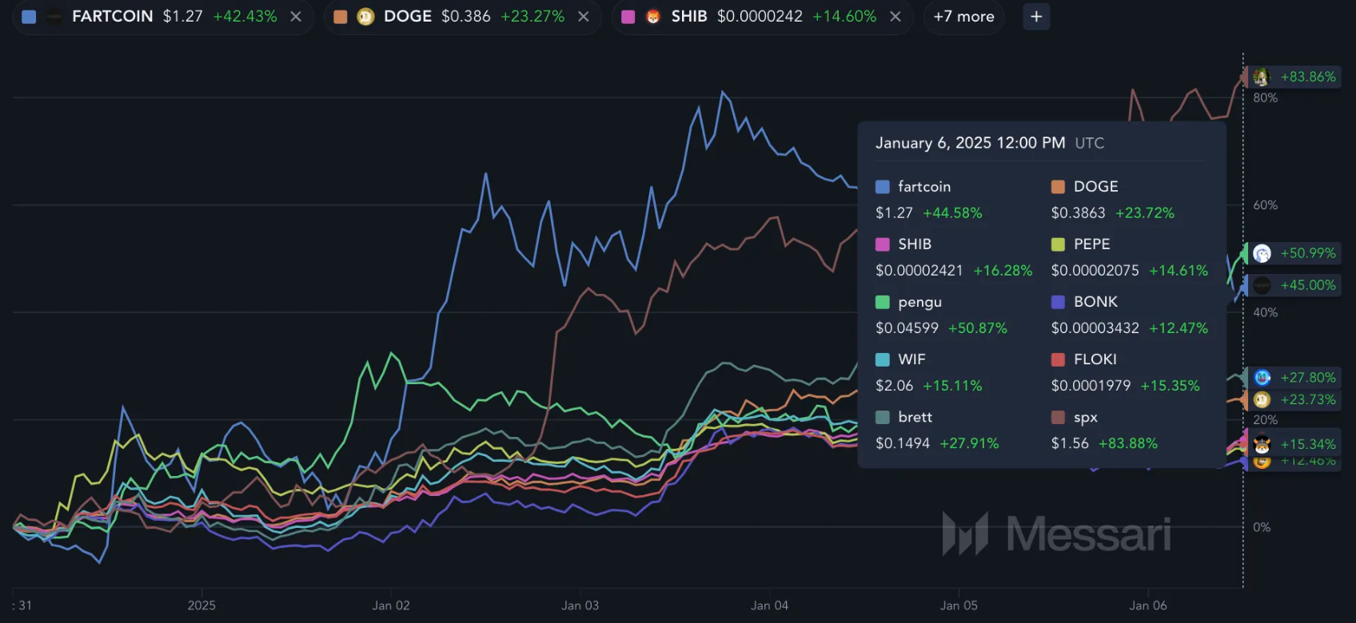Click spx +83.88% value in tooltip

click(1128, 443)
